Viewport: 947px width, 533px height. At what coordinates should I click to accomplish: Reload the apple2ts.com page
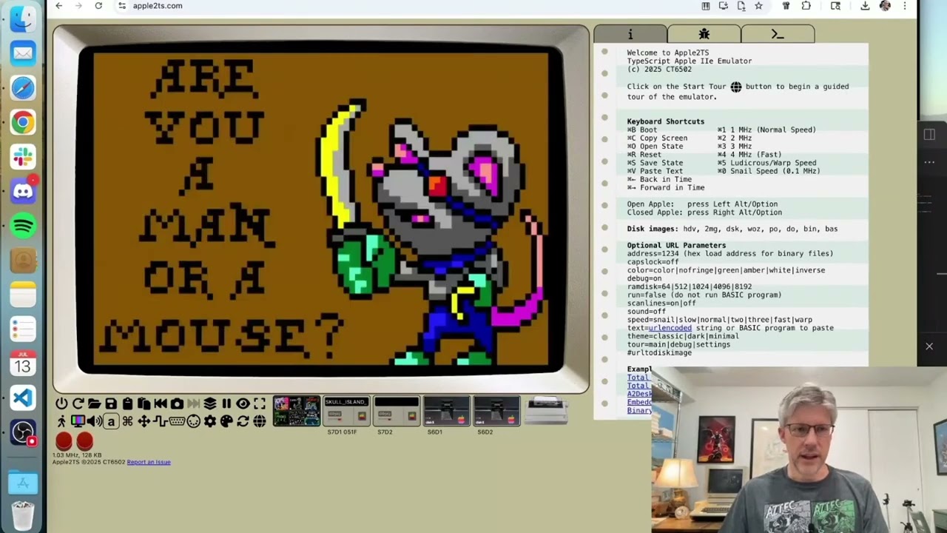pyautogui.click(x=98, y=6)
